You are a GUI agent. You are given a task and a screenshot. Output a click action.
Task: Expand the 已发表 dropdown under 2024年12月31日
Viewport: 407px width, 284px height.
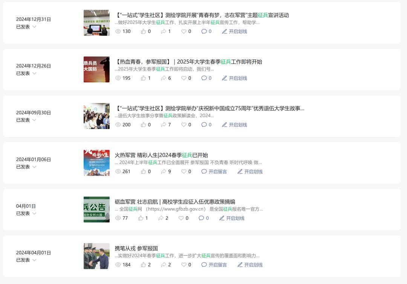pos(26,27)
